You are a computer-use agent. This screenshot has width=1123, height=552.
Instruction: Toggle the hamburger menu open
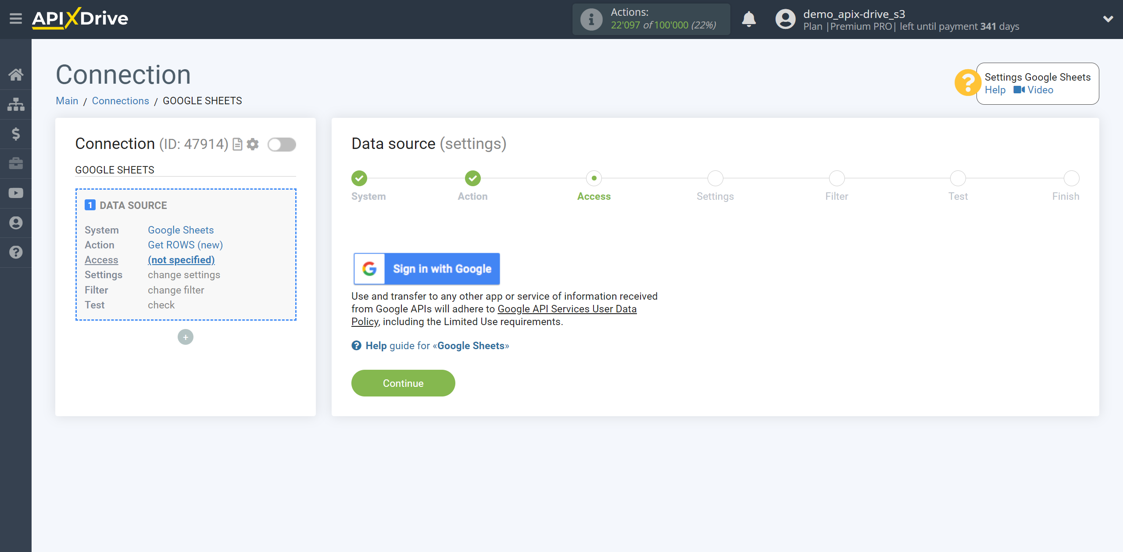[x=15, y=18]
